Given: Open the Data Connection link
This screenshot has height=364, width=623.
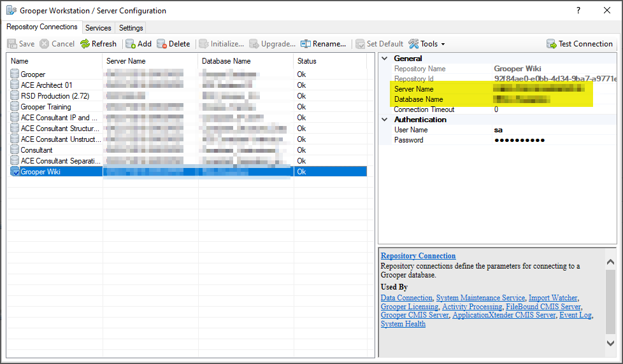Looking at the screenshot, I should (x=406, y=298).
